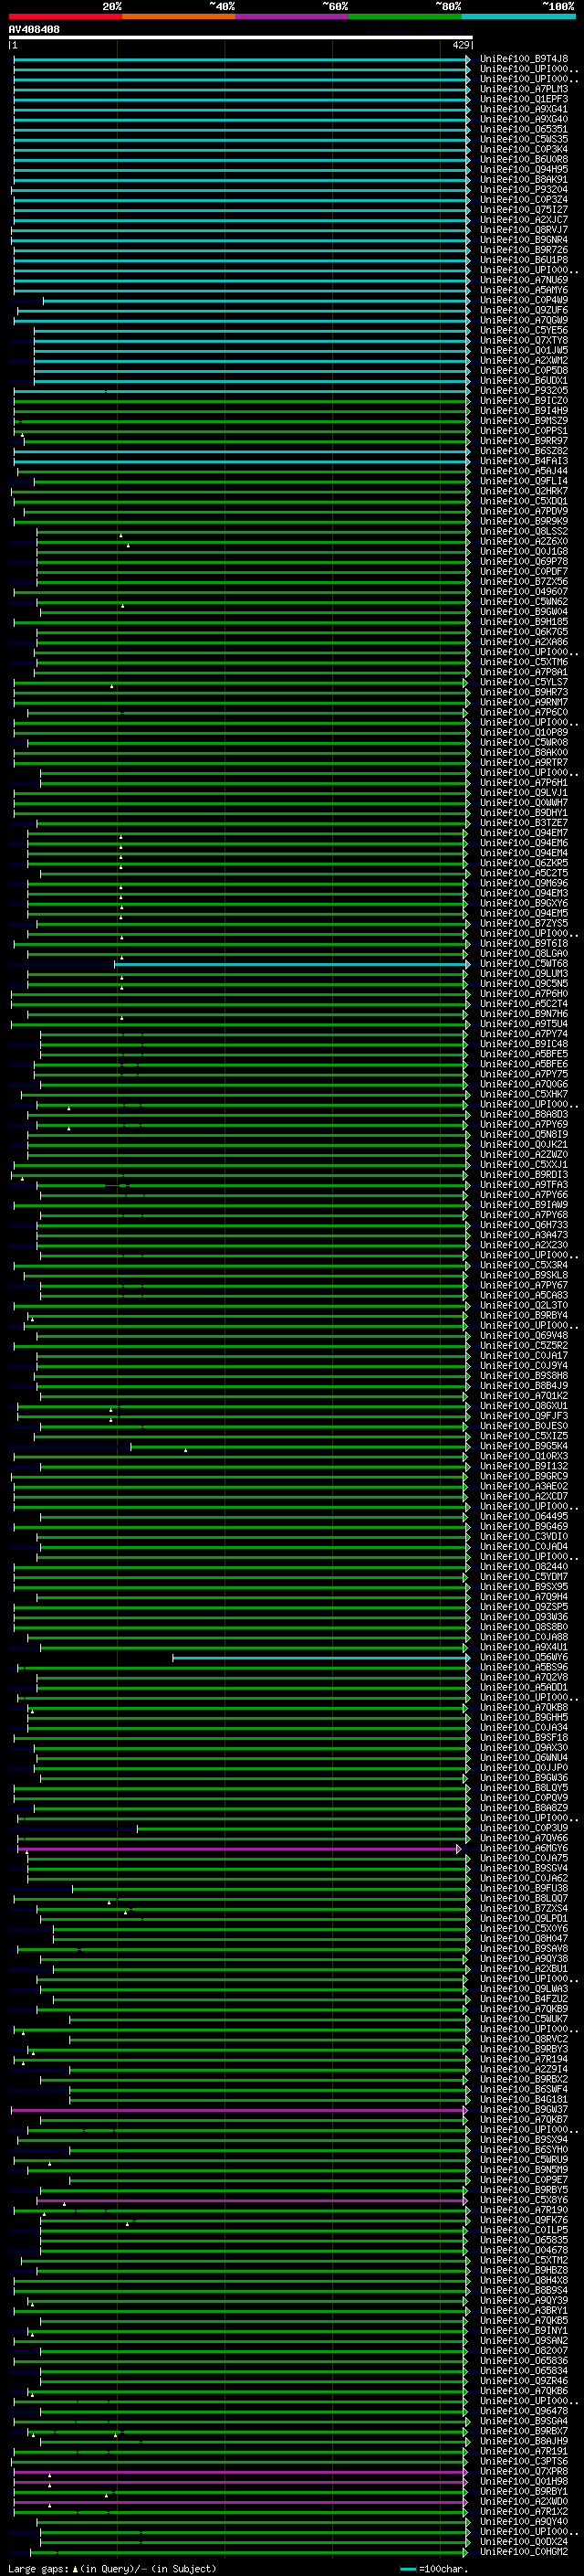584x2576 pixels.
Task: Click the orange ~40% legend segment
Action: tap(179, 17)
